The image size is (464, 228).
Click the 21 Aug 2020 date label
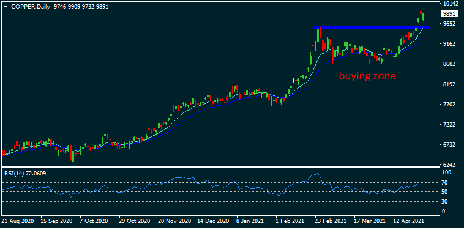[x=18, y=221]
